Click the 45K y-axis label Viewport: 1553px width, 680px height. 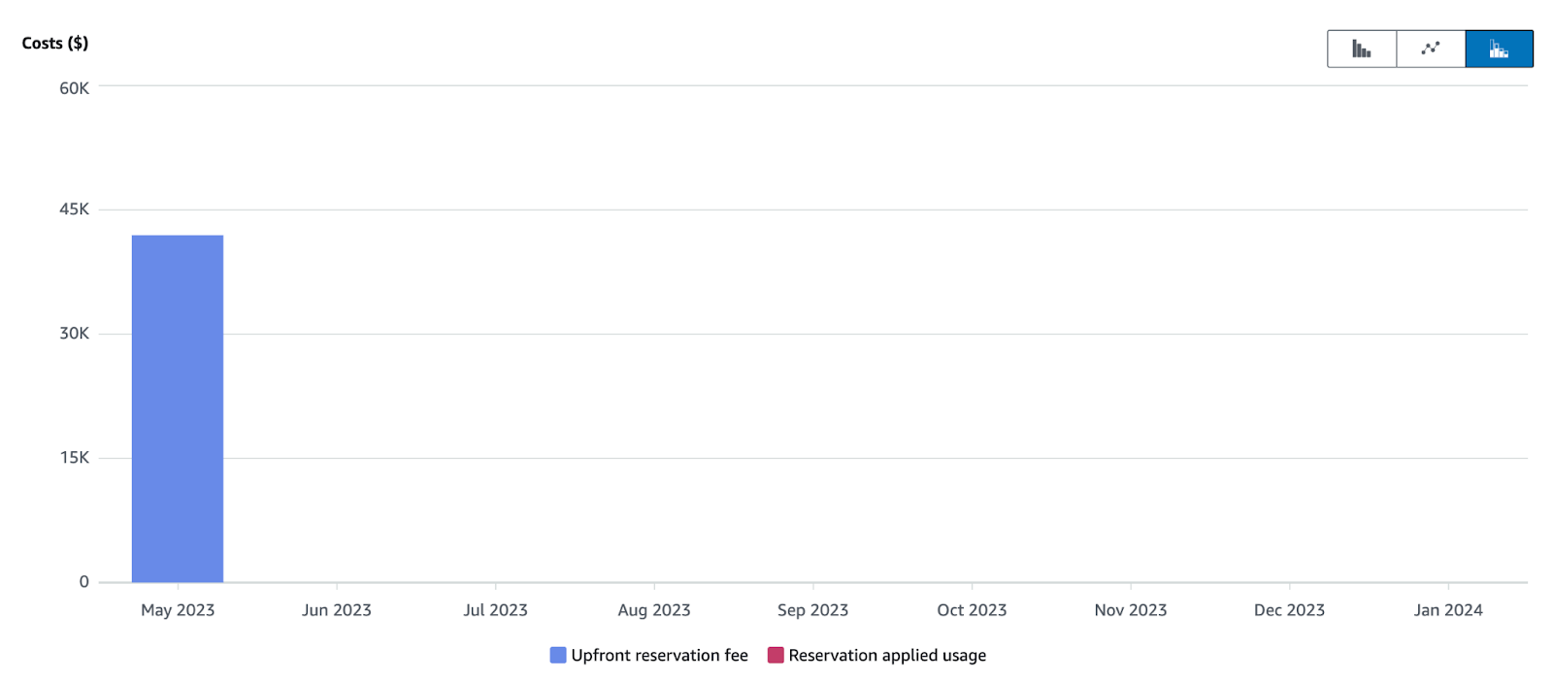coord(74,210)
